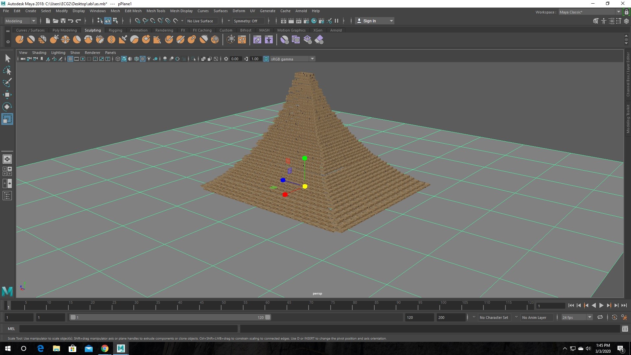Click the snap to grid magnet icon
This screenshot has width=631, height=355.
pyautogui.click(x=138, y=21)
